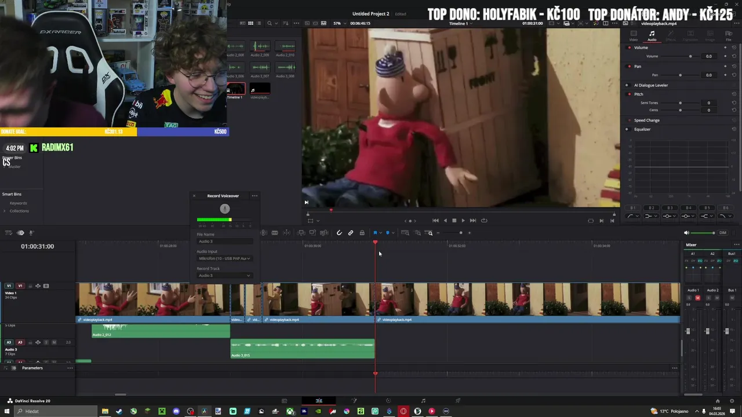Screen dimensions: 742x417
Task: Open Record Voiceover options menu (three dots)
Action: point(254,196)
